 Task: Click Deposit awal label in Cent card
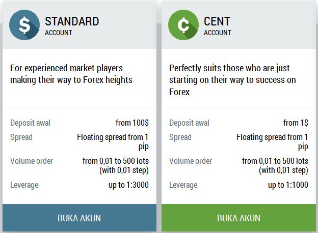click(189, 123)
